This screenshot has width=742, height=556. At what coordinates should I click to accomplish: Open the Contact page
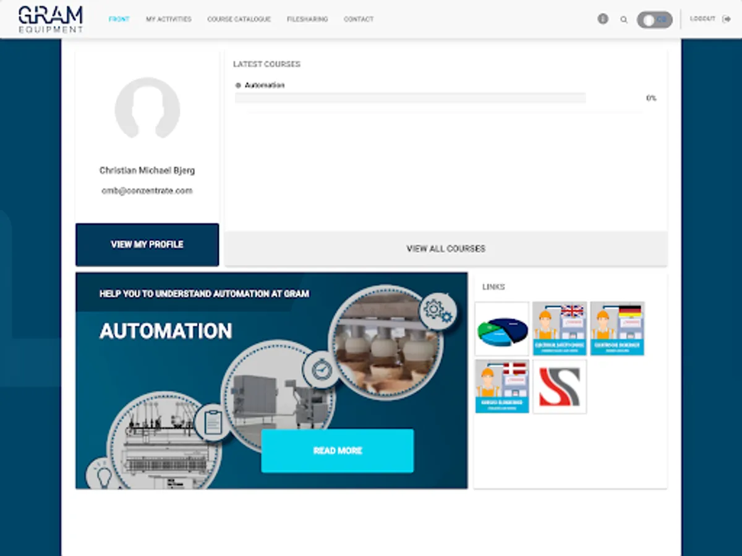[359, 19]
